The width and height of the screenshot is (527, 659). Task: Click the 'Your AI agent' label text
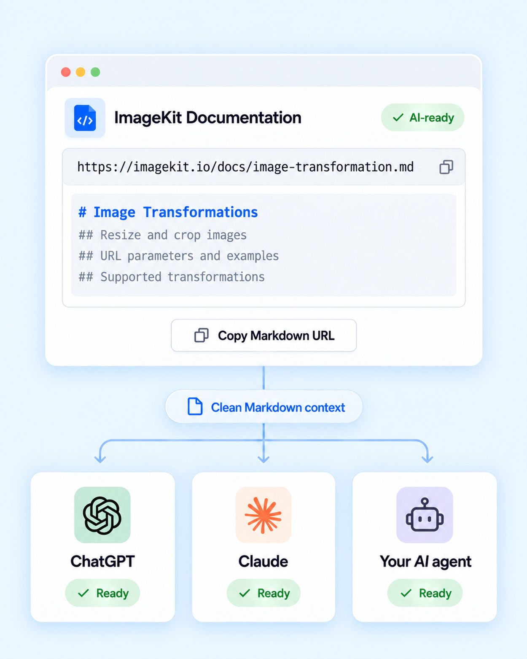(425, 562)
